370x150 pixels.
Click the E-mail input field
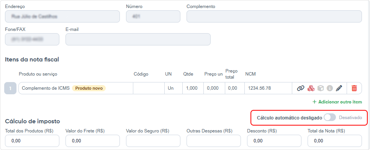click(138, 39)
